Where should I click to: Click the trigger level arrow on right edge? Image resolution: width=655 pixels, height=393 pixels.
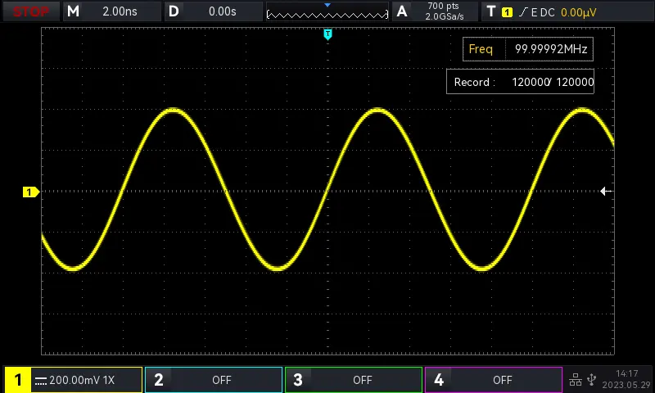tap(606, 192)
